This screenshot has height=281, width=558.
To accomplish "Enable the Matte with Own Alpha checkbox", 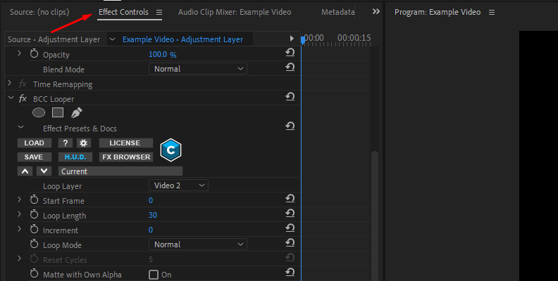I will [154, 275].
